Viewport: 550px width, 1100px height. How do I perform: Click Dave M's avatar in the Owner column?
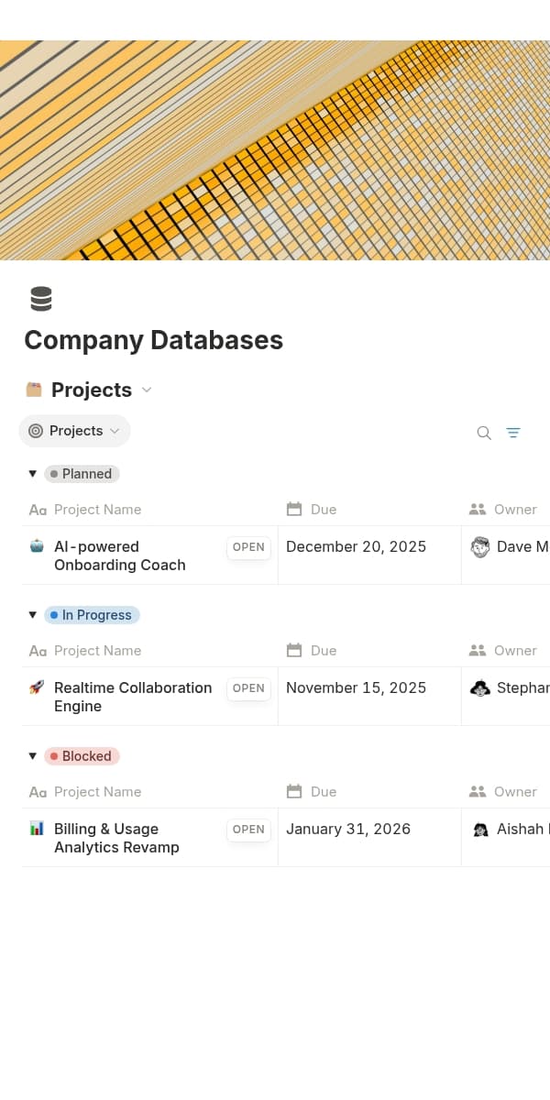click(480, 546)
